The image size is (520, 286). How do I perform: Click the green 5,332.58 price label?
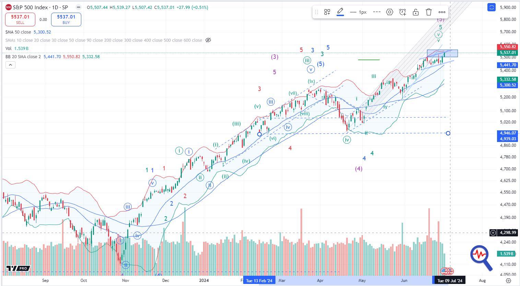coord(508,79)
